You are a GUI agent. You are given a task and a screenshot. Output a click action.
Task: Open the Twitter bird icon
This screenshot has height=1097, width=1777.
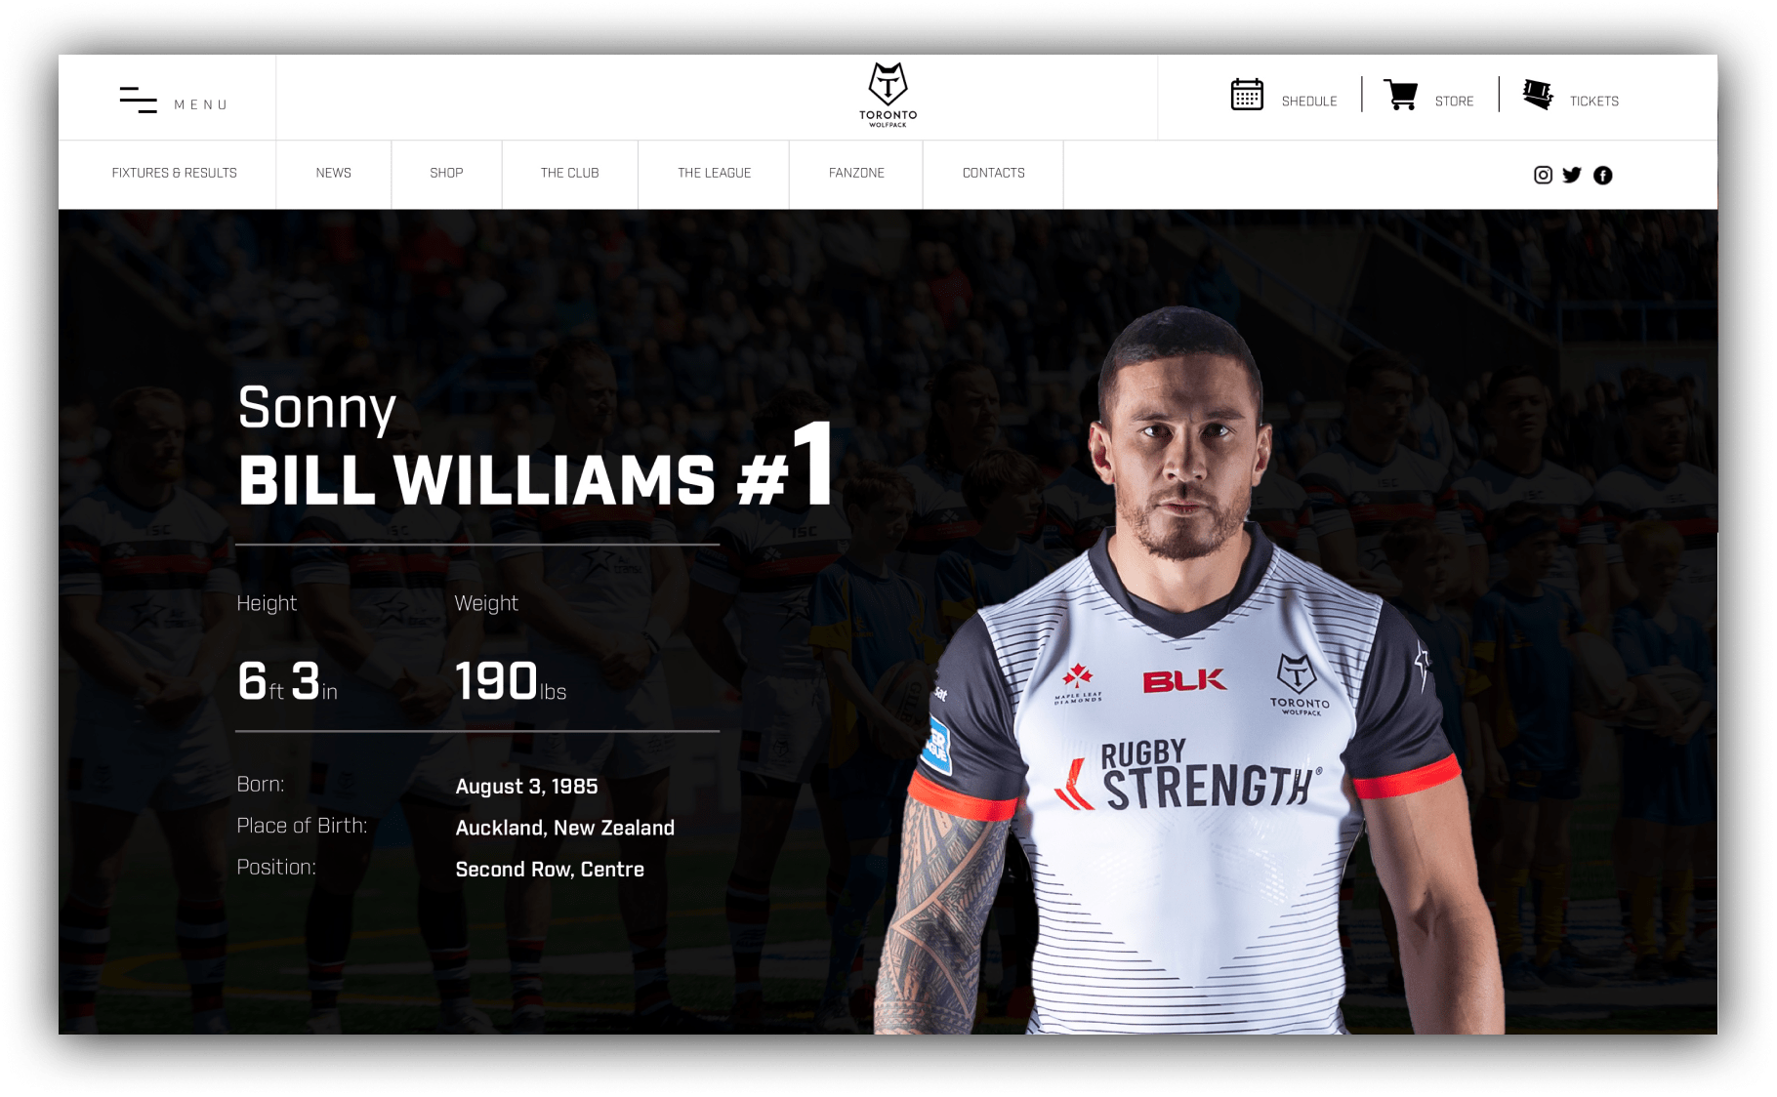(1572, 175)
